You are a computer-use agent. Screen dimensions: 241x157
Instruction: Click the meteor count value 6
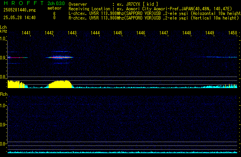54,14
